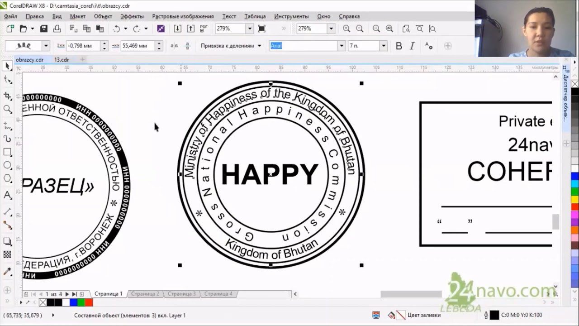This screenshot has height=326, width=579.
Task: Select the Connector tool
Action: pos(7,225)
